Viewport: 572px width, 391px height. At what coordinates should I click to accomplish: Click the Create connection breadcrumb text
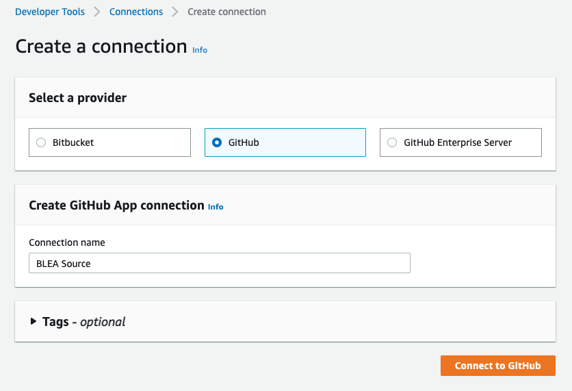[x=226, y=12]
